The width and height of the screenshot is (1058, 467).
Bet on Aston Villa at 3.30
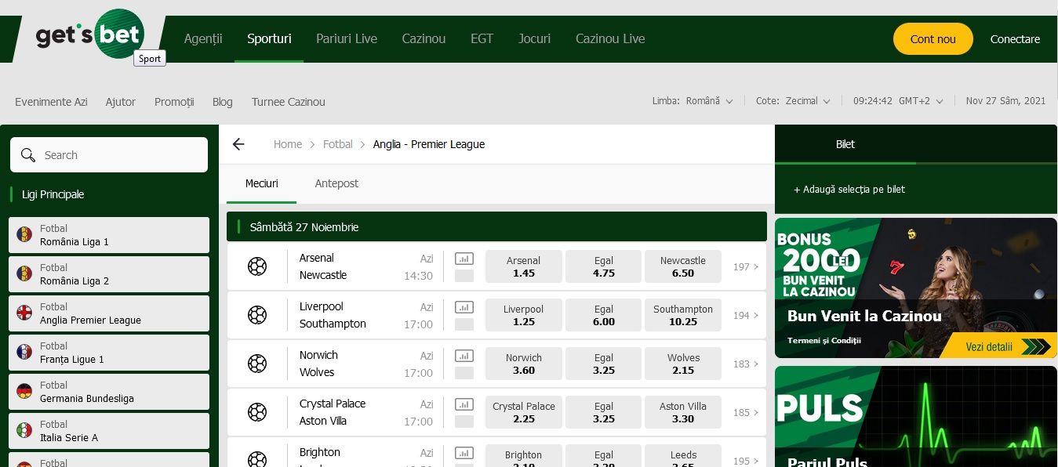click(683, 412)
